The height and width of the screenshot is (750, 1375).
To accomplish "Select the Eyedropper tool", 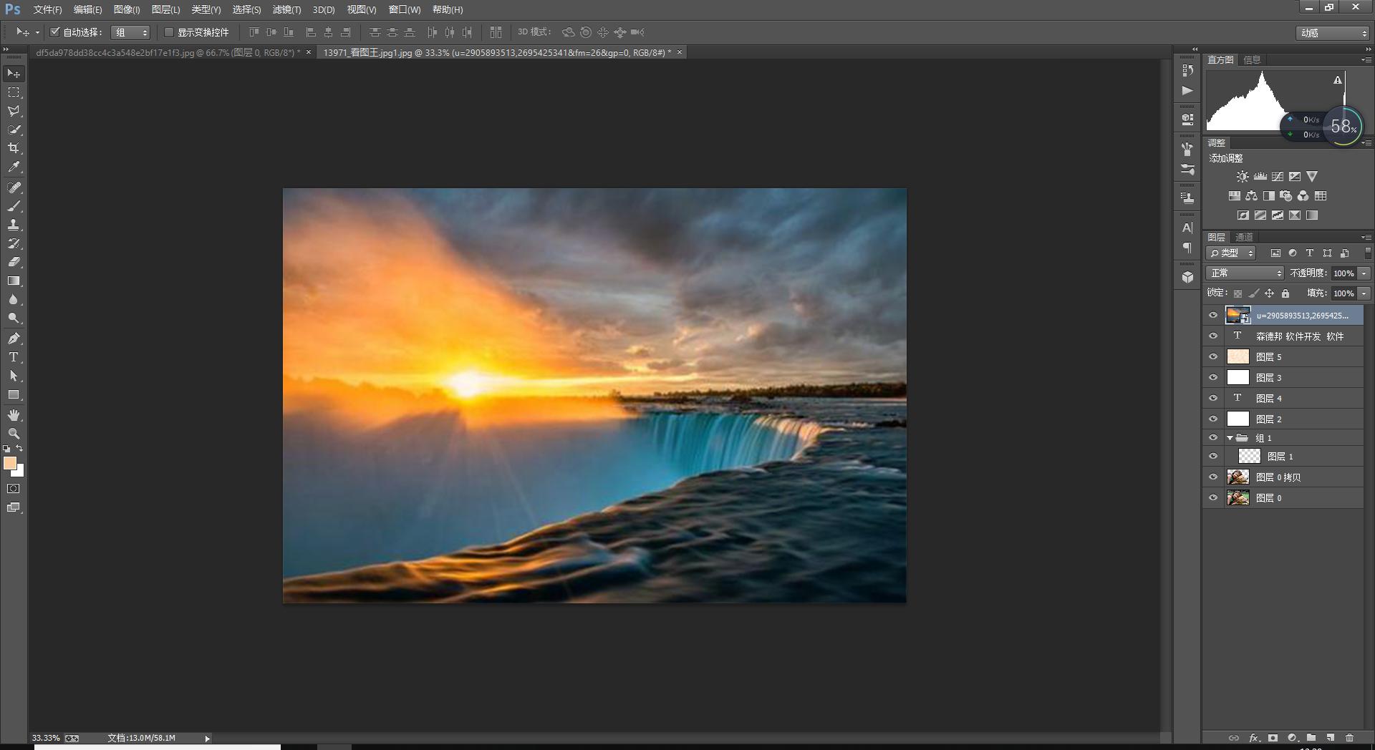I will pos(14,167).
